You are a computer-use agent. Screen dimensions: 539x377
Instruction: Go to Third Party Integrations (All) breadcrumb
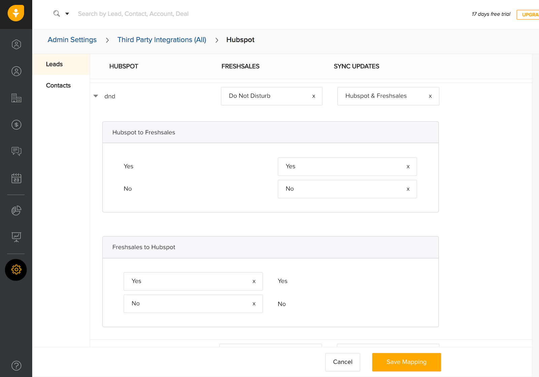pyautogui.click(x=162, y=40)
